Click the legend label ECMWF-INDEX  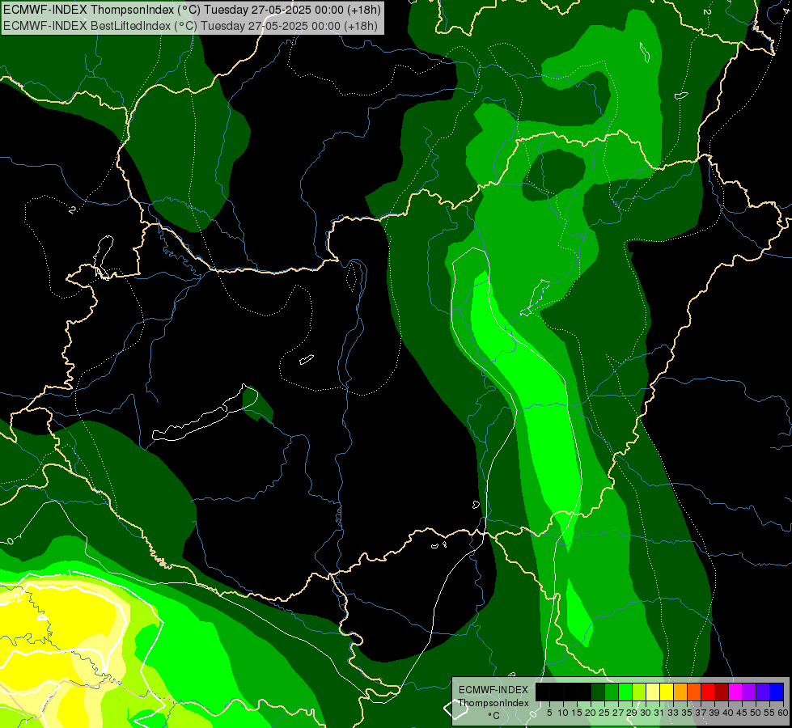[x=493, y=690]
